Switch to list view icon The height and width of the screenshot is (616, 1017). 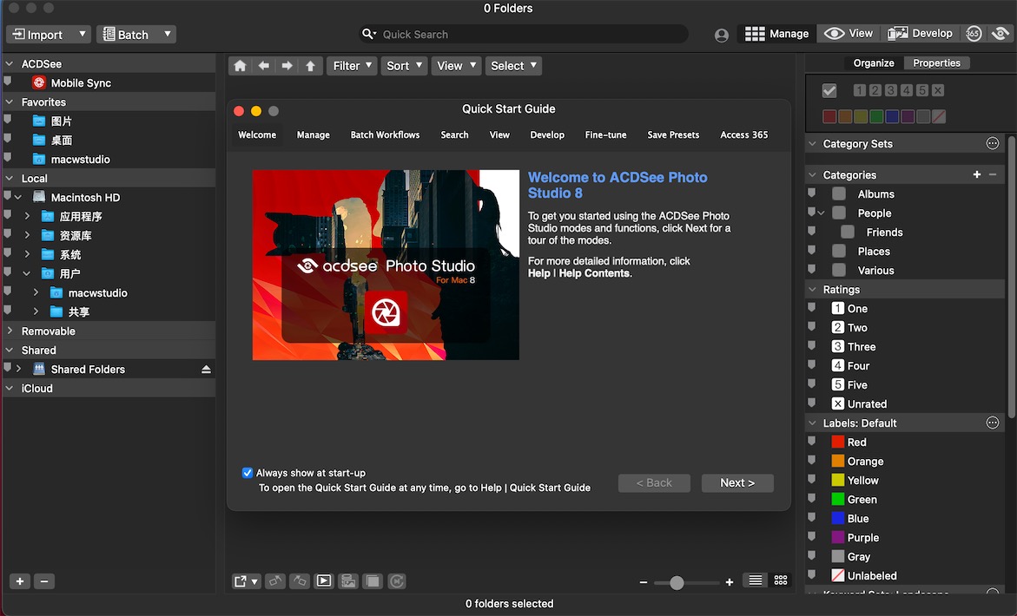[x=755, y=580]
